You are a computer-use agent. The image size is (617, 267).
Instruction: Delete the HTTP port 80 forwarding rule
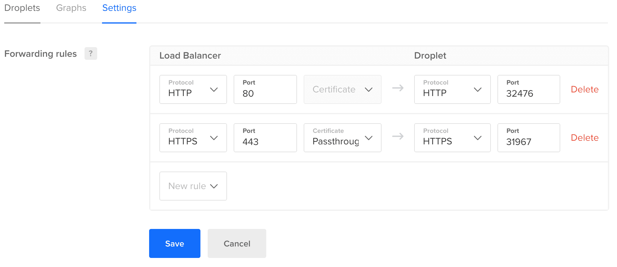point(584,89)
